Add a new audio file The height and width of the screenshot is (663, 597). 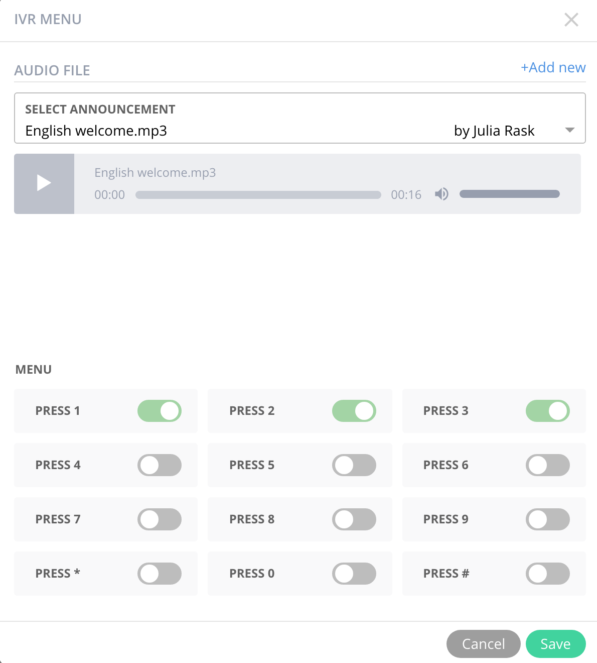point(553,67)
